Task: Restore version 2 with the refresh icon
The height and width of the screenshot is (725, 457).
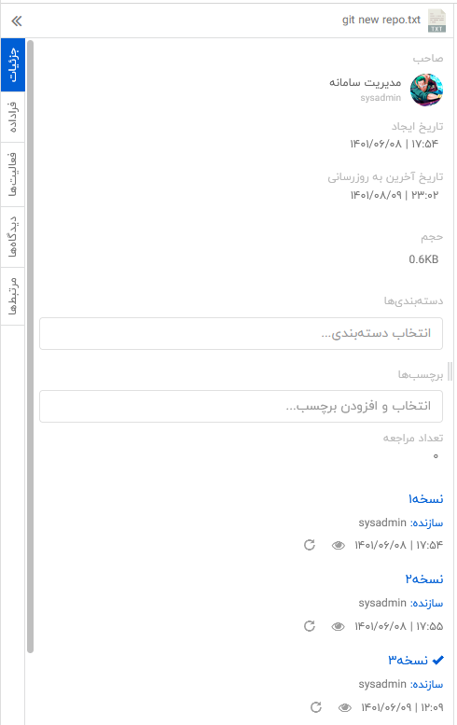Action: 310,626
